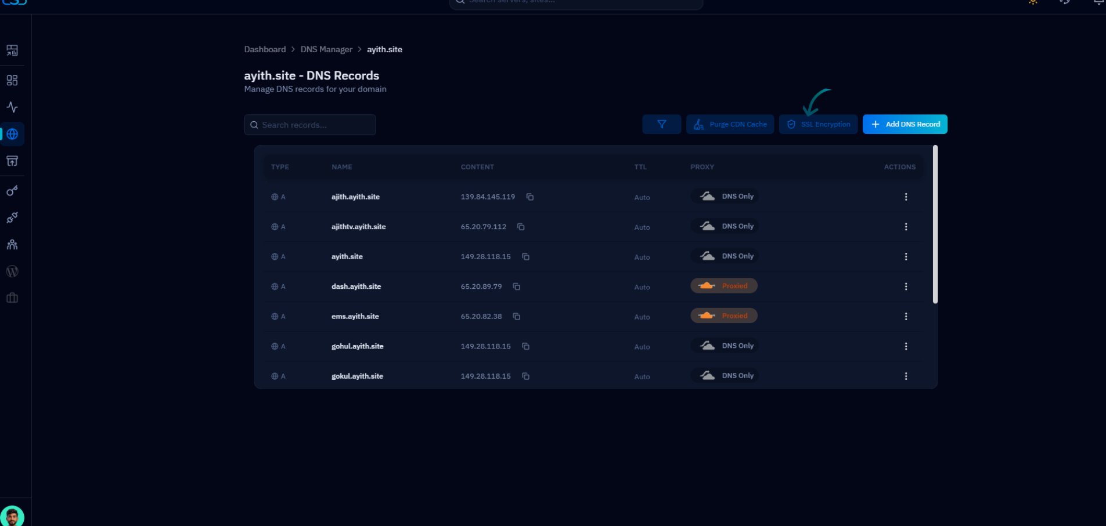The image size is (1106, 526).
Task: Sort by the CONTENT column header
Action: [477, 167]
